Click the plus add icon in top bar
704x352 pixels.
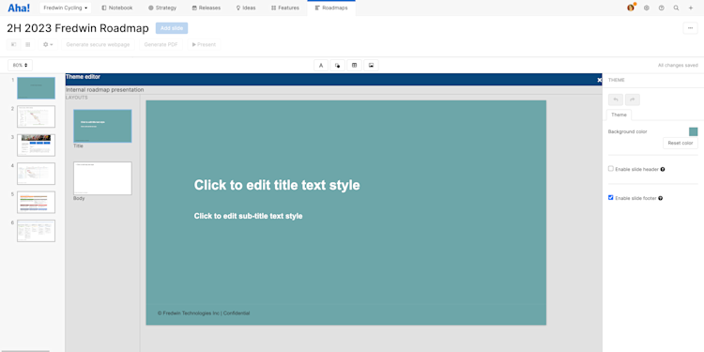click(x=691, y=8)
